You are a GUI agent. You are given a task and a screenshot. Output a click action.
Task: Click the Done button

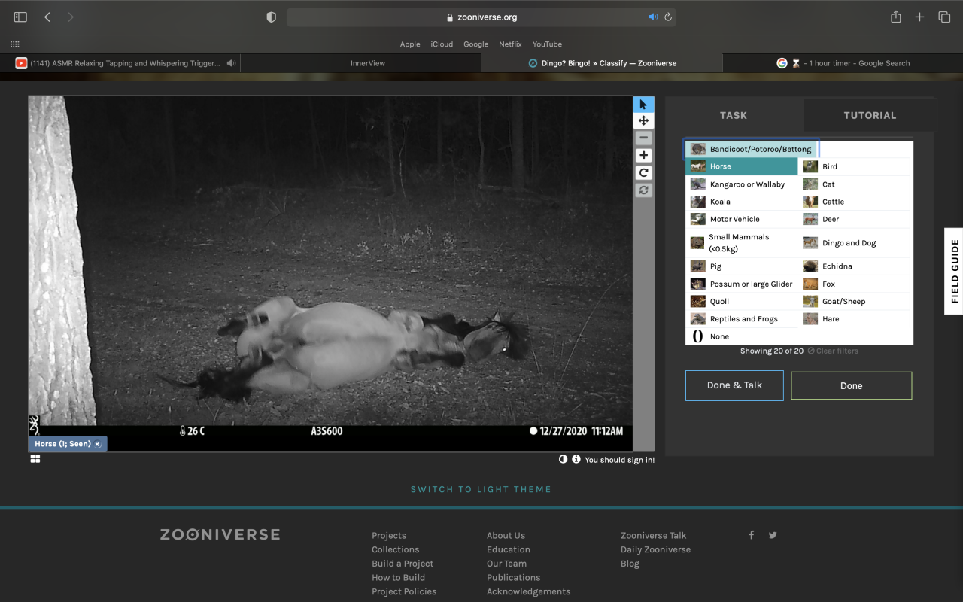coord(851,385)
